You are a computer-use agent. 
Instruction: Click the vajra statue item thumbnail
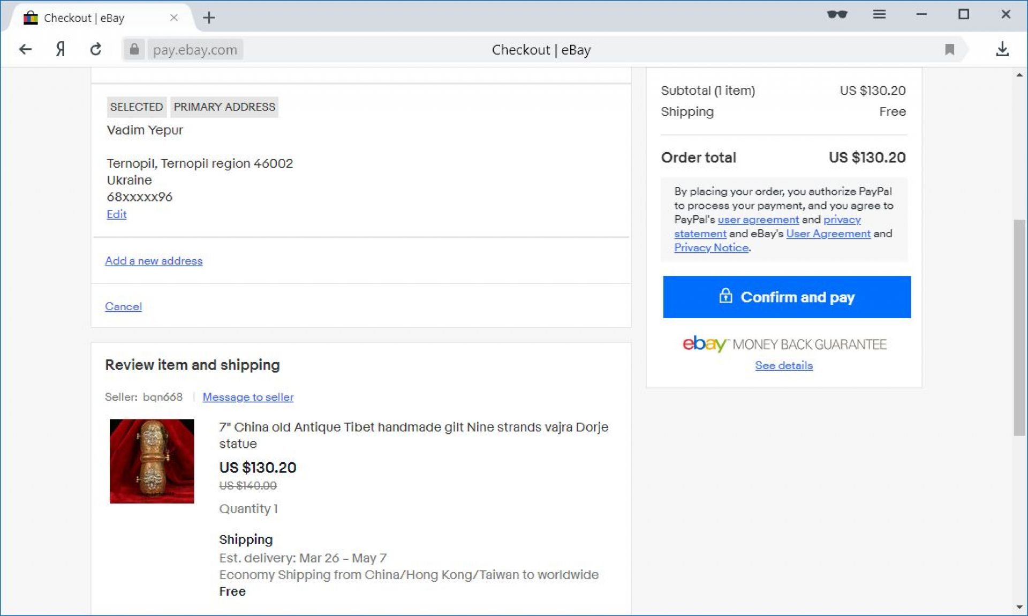(152, 461)
